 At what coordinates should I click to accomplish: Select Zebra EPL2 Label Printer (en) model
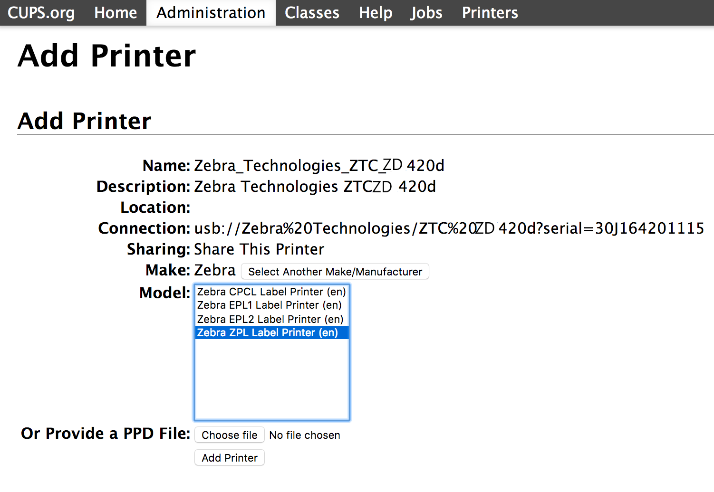pyautogui.click(x=272, y=319)
